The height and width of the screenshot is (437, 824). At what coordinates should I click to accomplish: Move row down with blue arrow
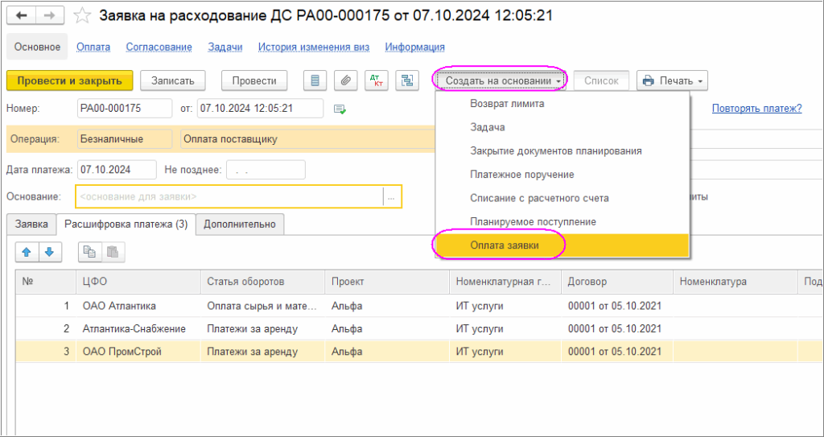[x=51, y=252]
